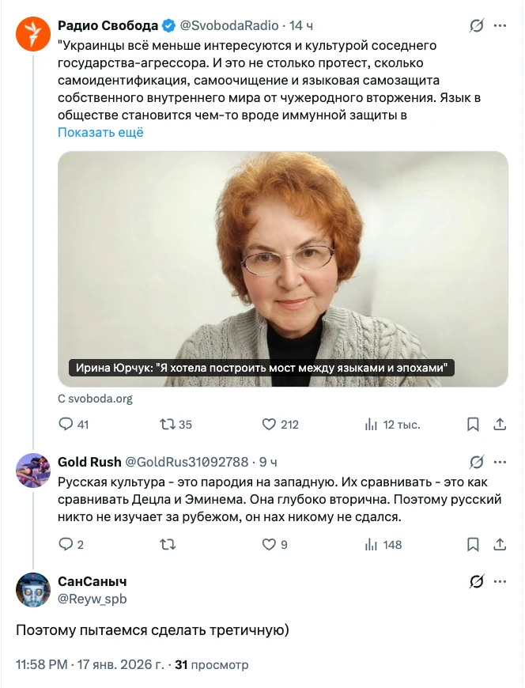Open @Reyw_spb profile handle
Viewport: 525px width, 688px height.
[92, 599]
